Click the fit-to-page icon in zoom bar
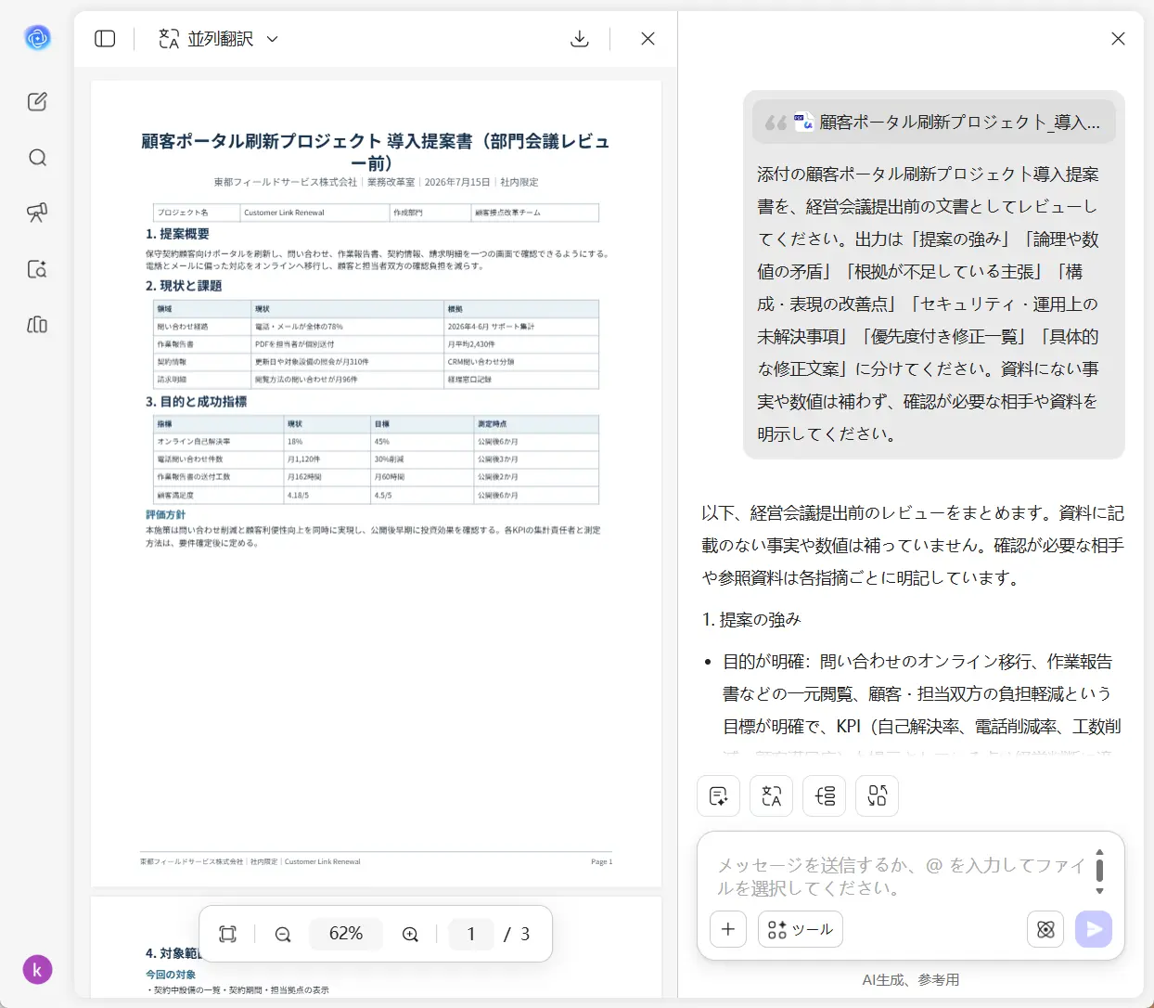Image resolution: width=1154 pixels, height=1008 pixels. pos(227,934)
